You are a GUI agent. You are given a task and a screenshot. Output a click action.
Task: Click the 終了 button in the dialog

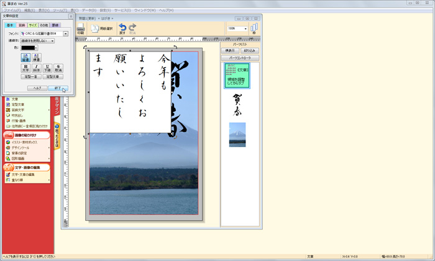pos(57,88)
